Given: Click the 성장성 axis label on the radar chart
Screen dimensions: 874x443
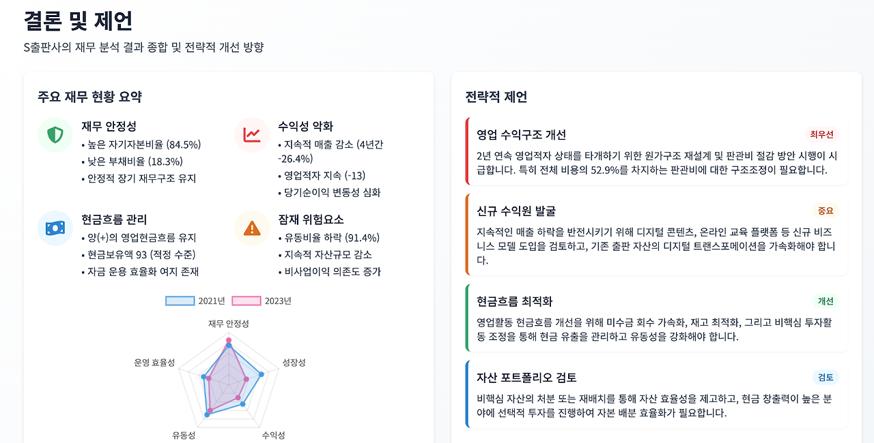Looking at the screenshot, I should [294, 363].
